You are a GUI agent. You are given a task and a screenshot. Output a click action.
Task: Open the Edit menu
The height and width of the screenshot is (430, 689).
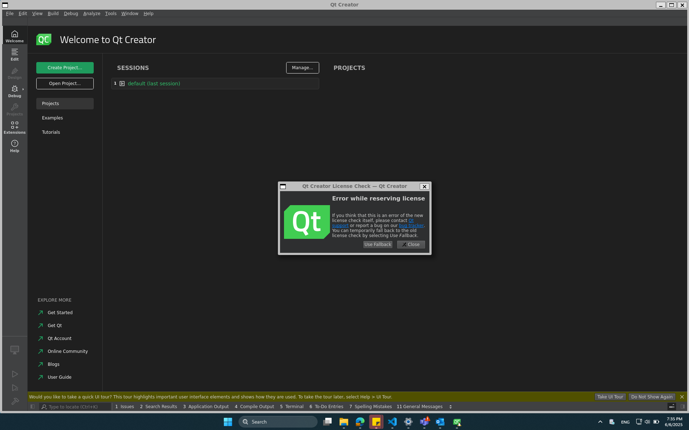pyautogui.click(x=23, y=14)
